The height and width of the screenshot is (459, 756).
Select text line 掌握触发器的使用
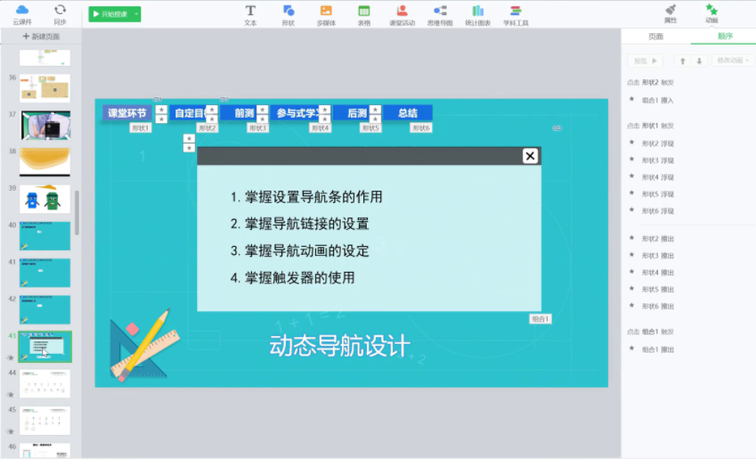click(299, 277)
